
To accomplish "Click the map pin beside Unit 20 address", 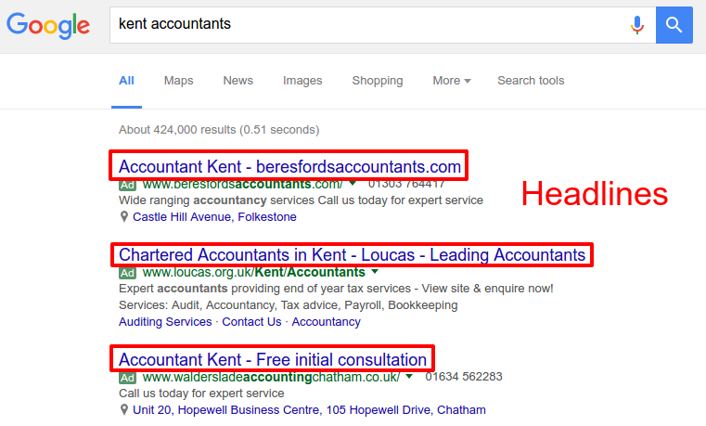I will click(124, 409).
